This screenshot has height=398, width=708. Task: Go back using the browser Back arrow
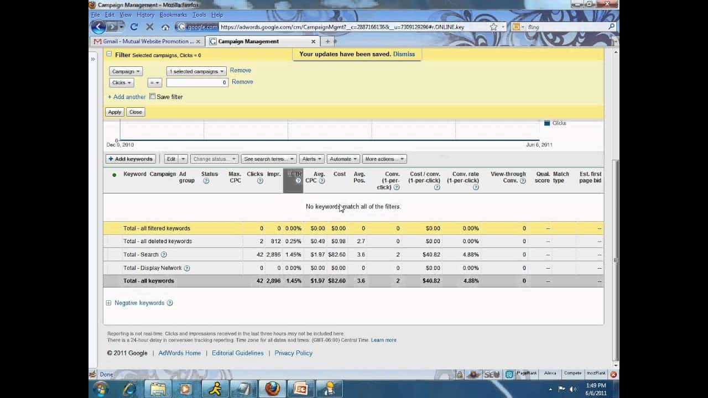[98, 27]
